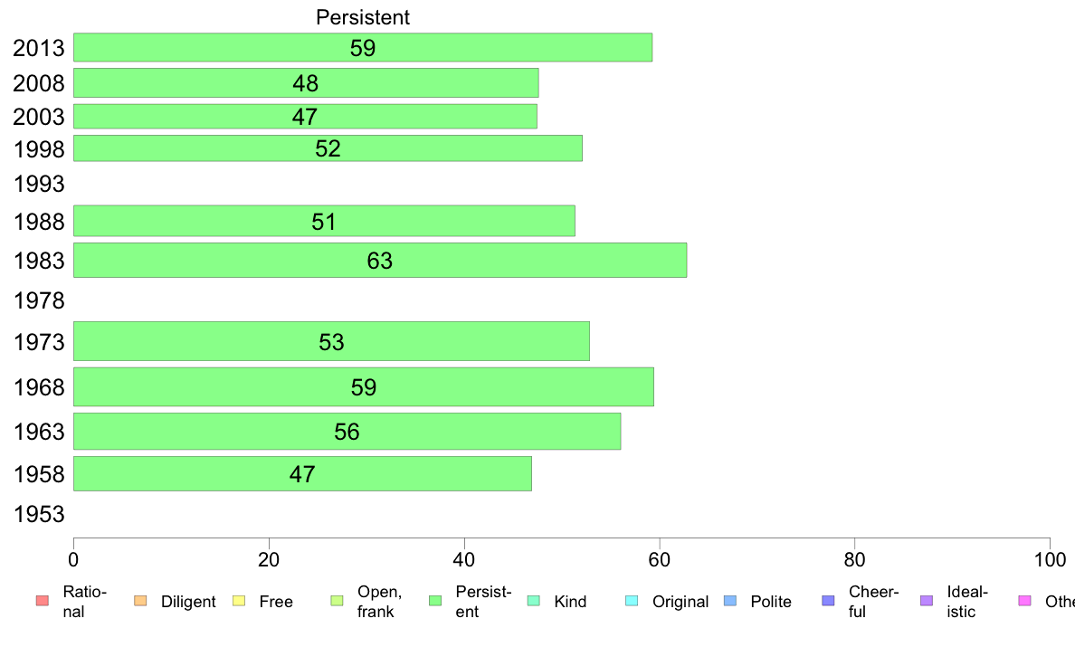1075x666 pixels.
Task: Select the cyan Original legend swatch
Action: click(x=633, y=601)
